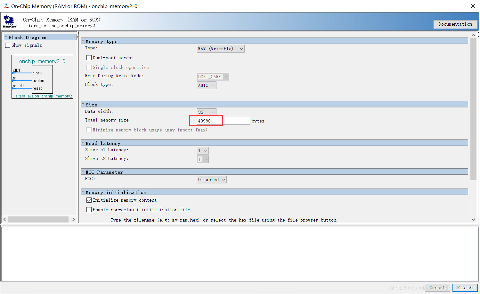Click the vertical scrollbar thumb in parameters
Image resolution: width=480 pixels, height=294 pixels.
(473, 109)
